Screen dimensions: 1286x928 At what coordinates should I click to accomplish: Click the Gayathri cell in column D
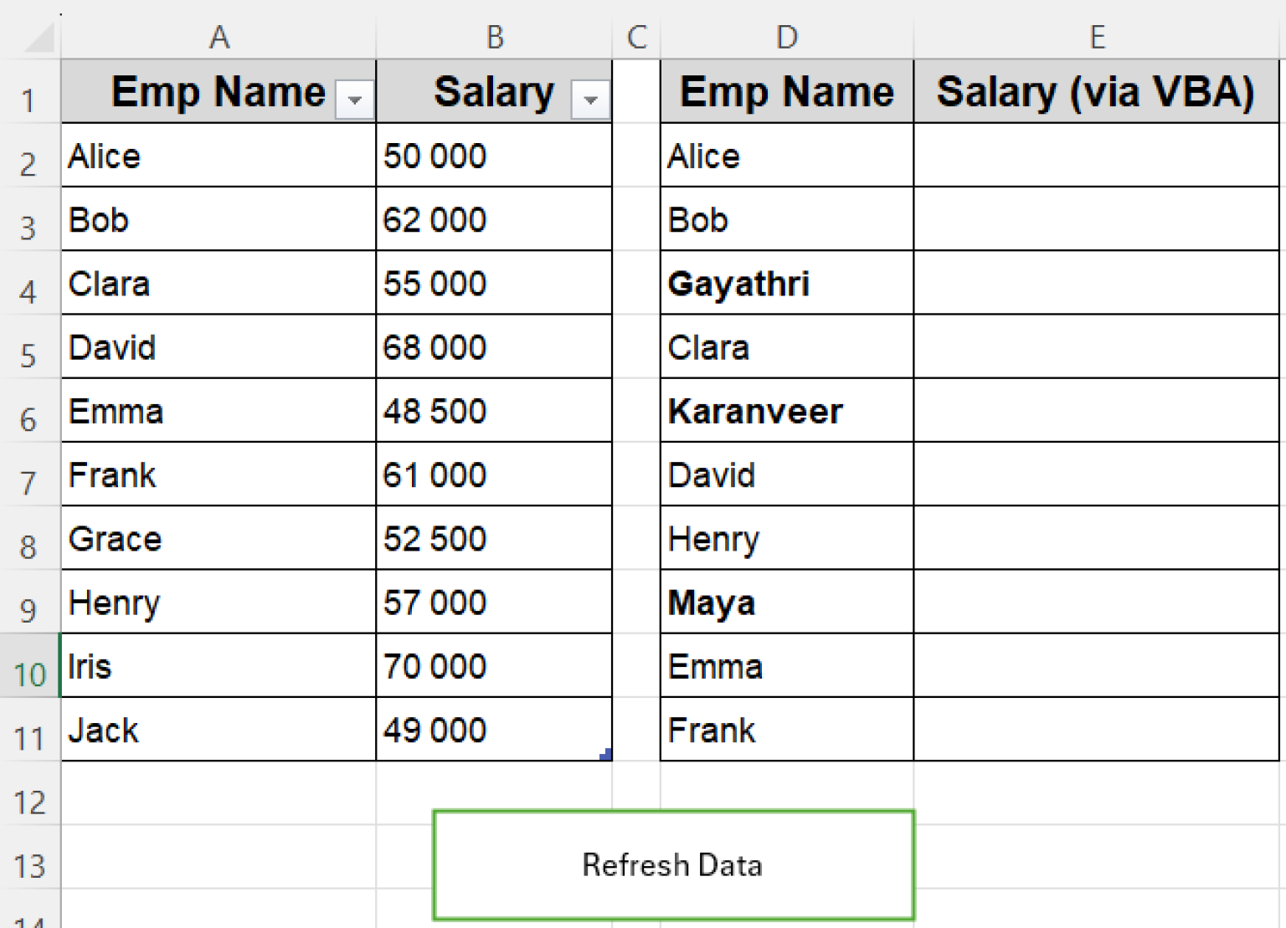(x=785, y=284)
